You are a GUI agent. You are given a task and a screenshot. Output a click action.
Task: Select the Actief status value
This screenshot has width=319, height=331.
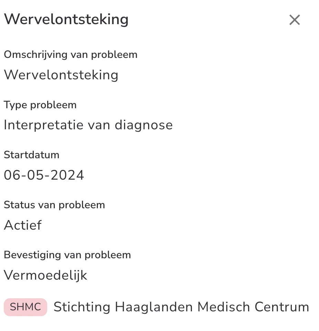[x=23, y=225]
